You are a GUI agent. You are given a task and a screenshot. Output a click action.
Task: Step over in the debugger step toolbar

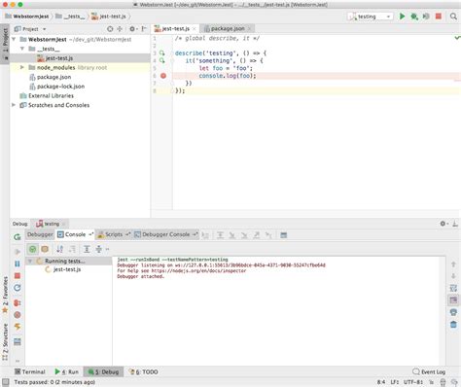[x=220, y=235]
